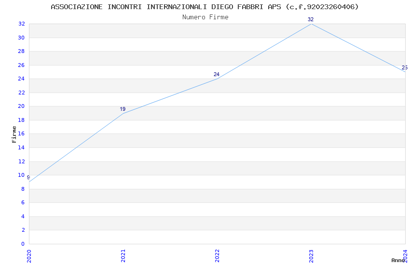Click y-axis tick value 20
Screen dimensions: 410x265
tap(21, 106)
